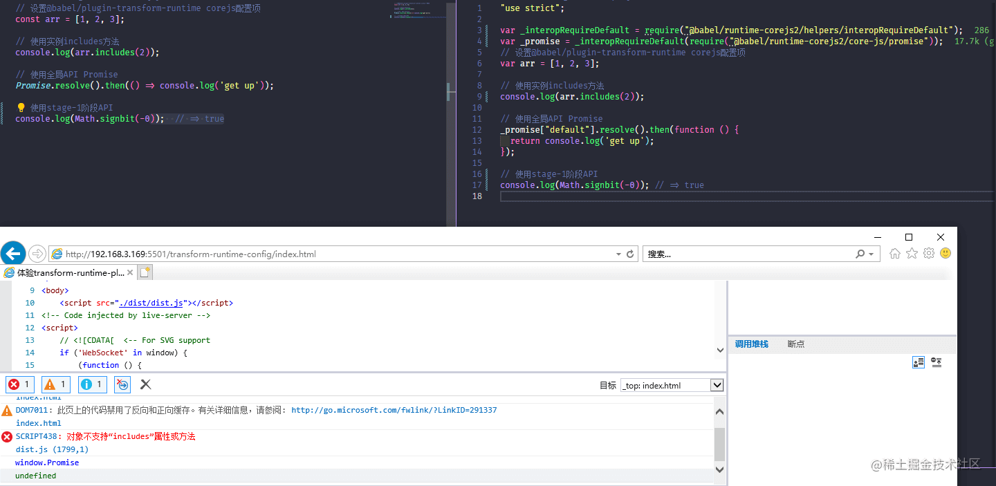
Task: Toggle the errors filter in console
Action: [x=19, y=384]
